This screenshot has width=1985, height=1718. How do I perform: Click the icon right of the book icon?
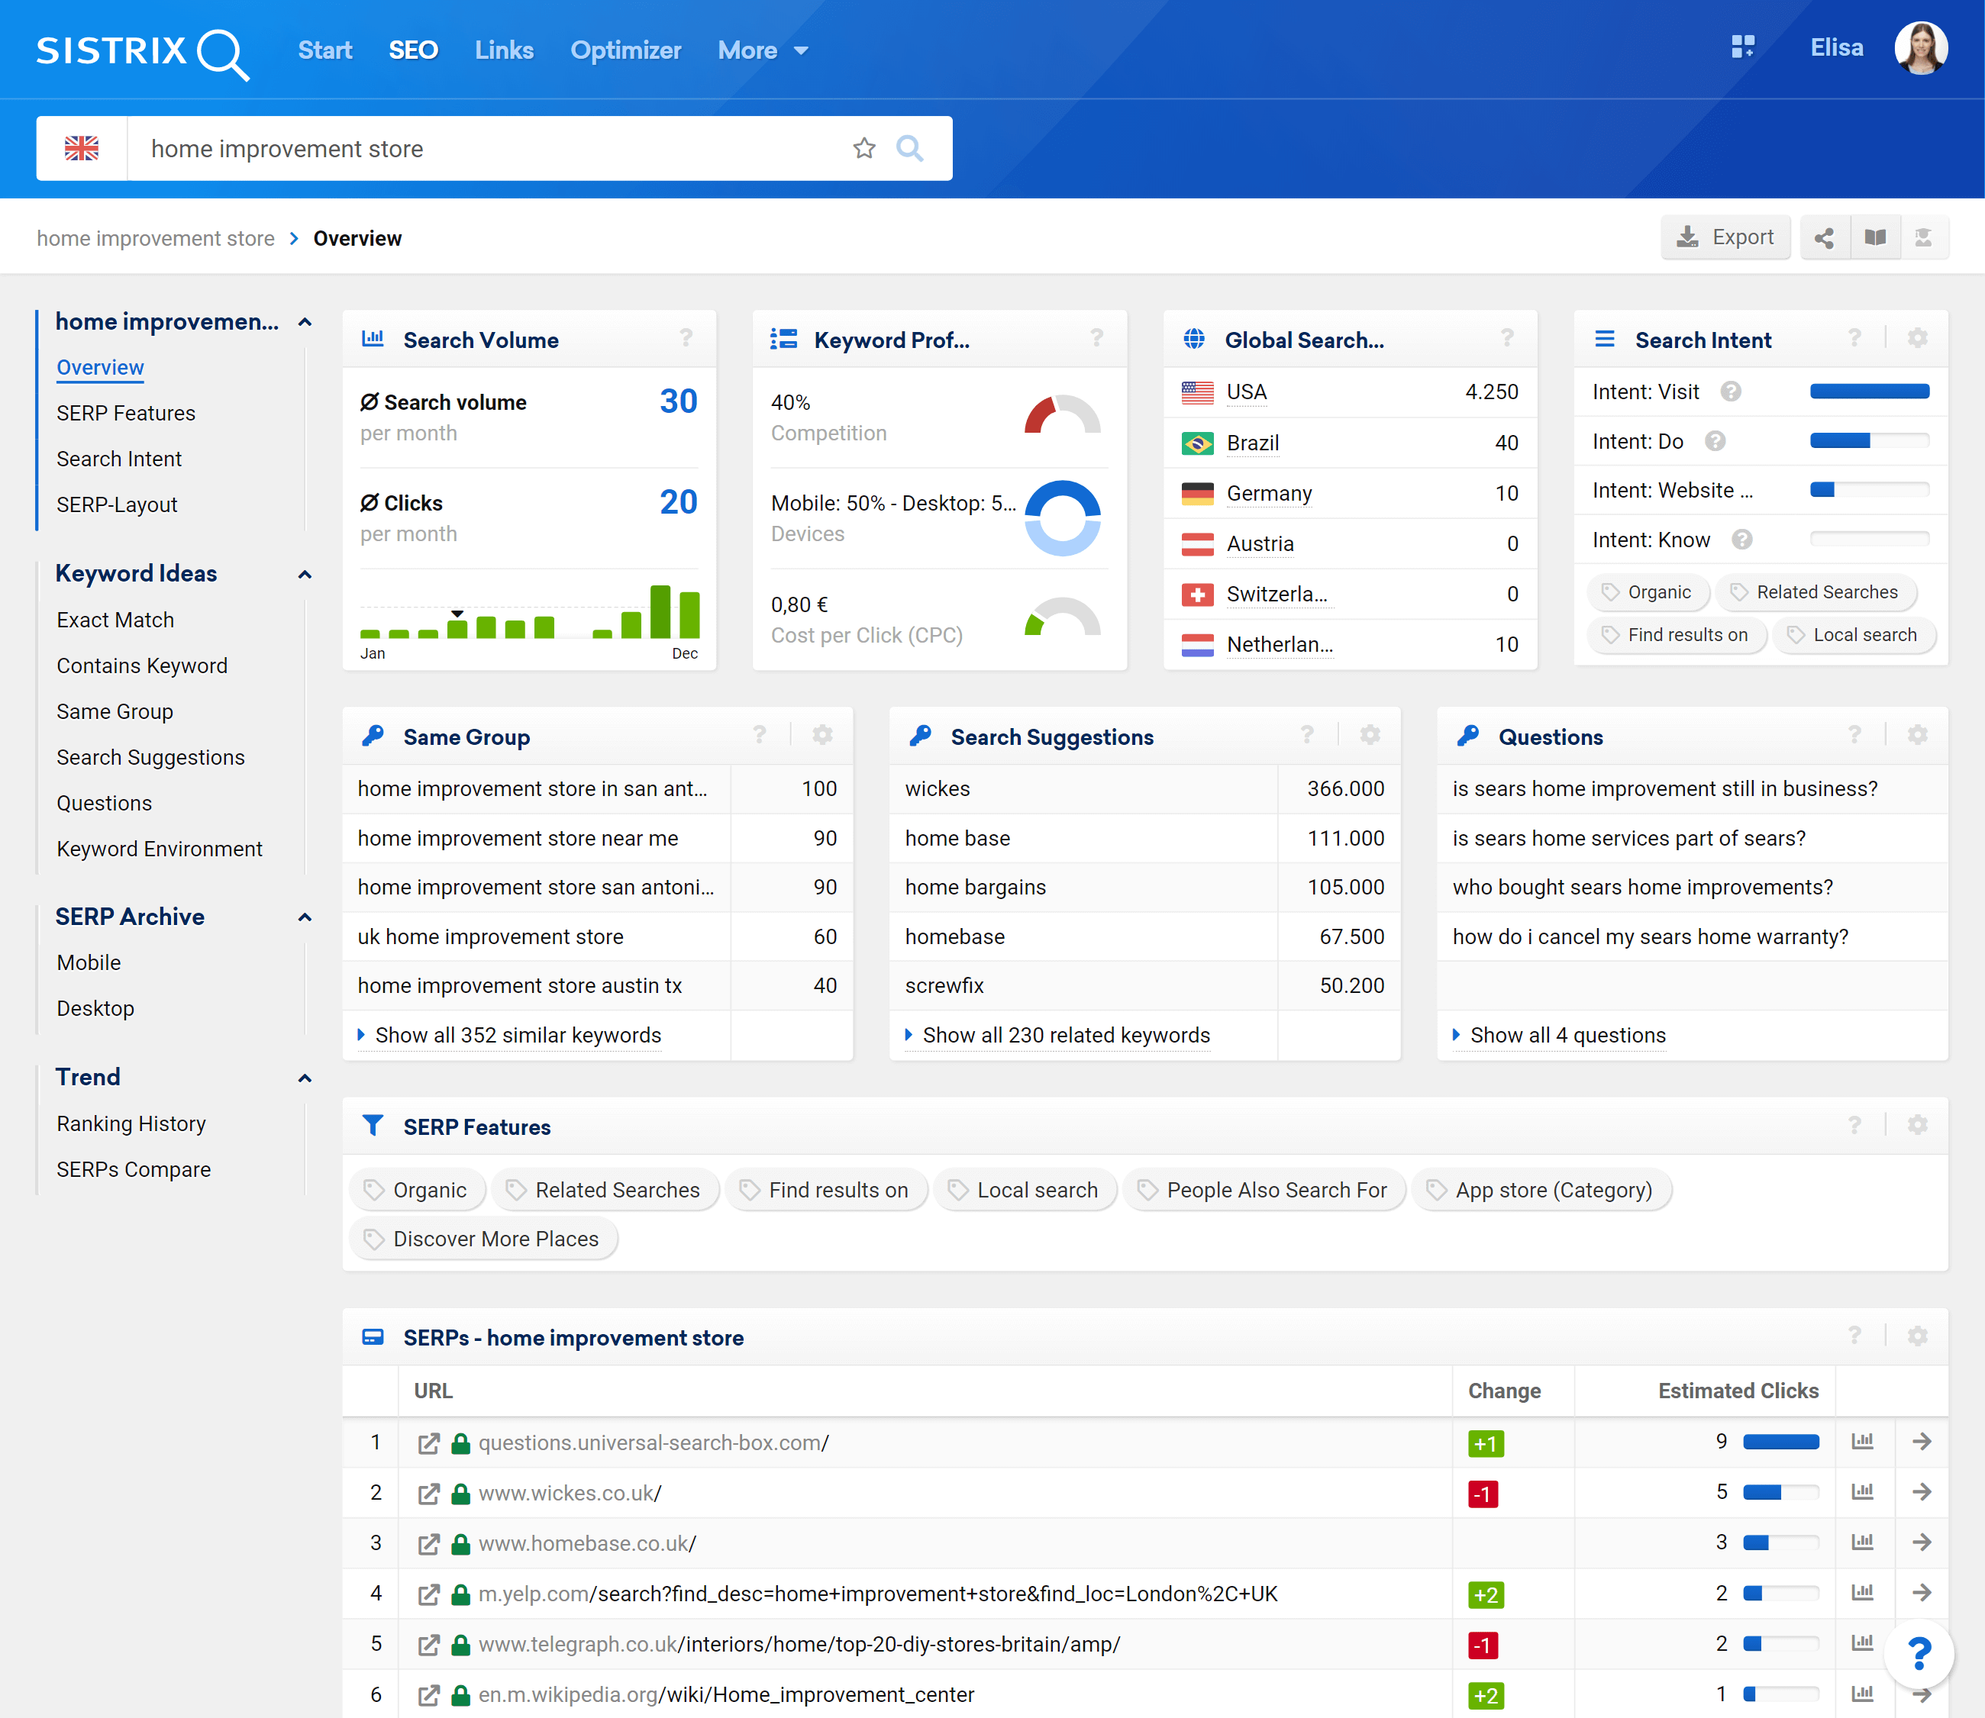point(1924,238)
